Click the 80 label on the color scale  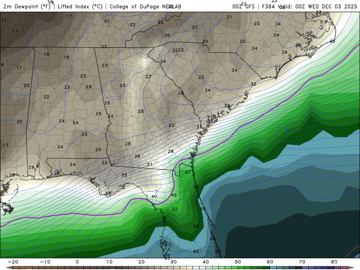coord(334,262)
